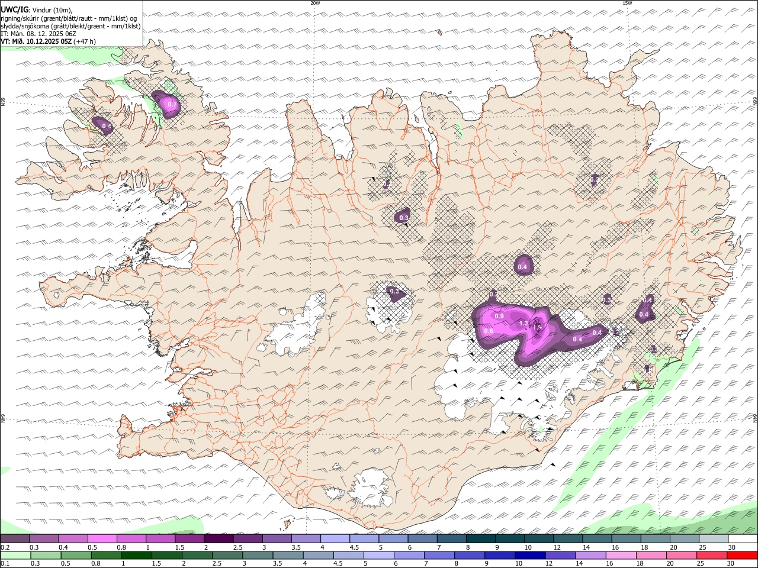
Task: Click the 'UWC/IG' title text
Action: pos(14,10)
